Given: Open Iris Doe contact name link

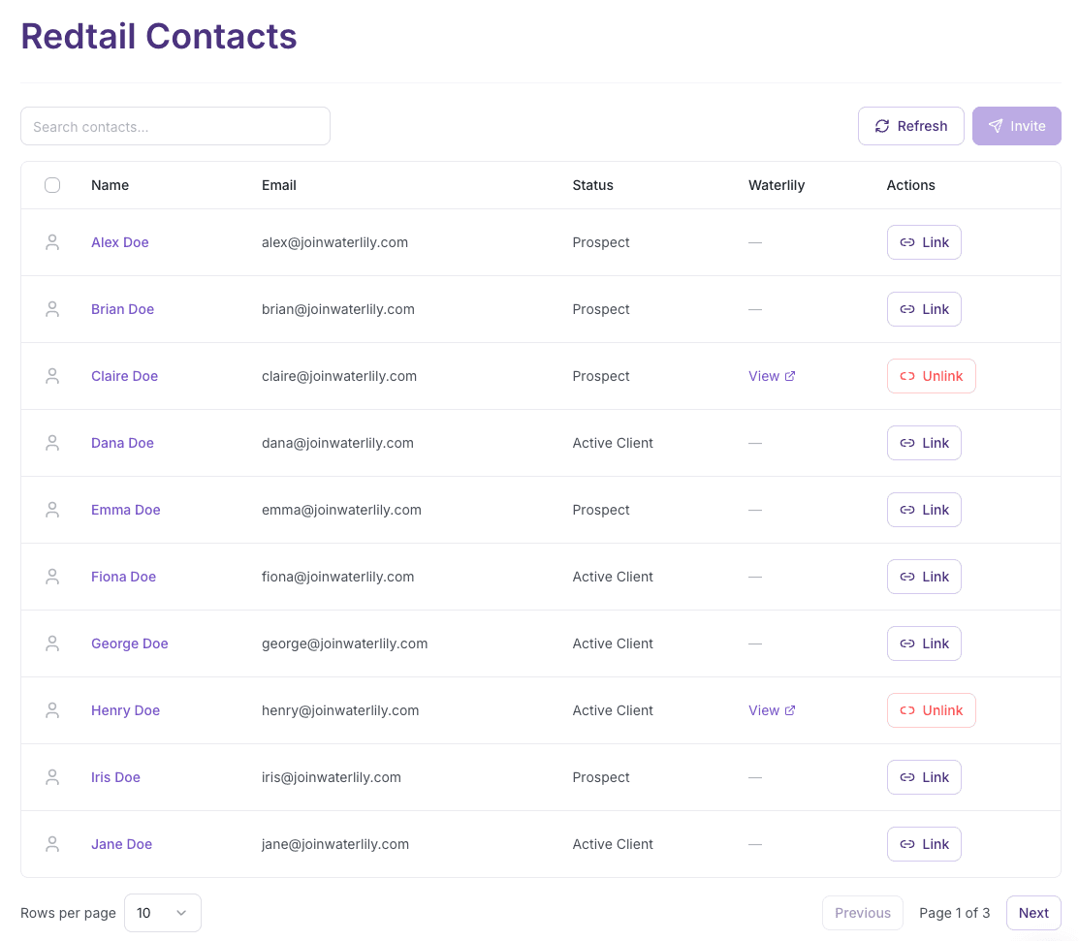Looking at the screenshot, I should (115, 776).
